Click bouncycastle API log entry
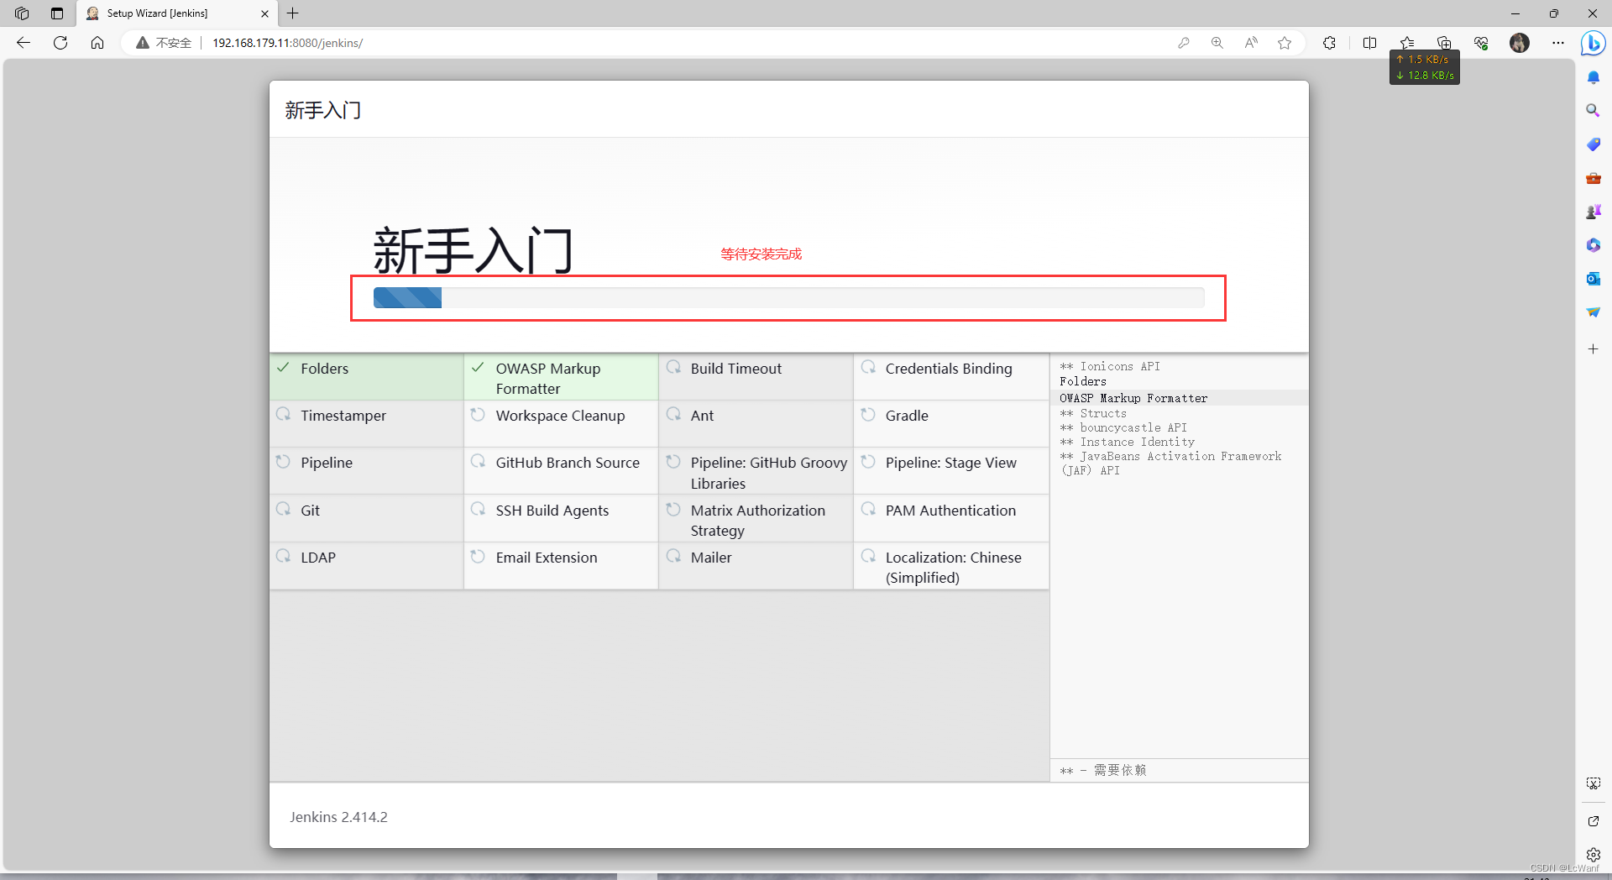The width and height of the screenshot is (1612, 880). (1123, 427)
